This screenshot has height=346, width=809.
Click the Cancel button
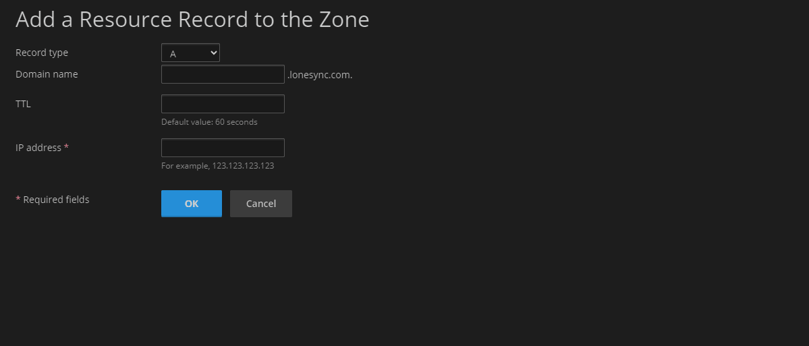(260, 204)
